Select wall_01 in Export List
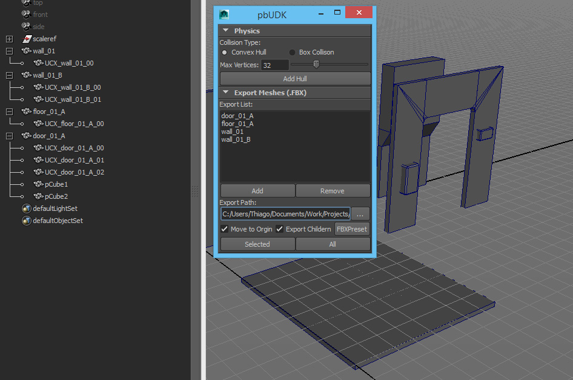The image size is (573, 380). [x=233, y=132]
